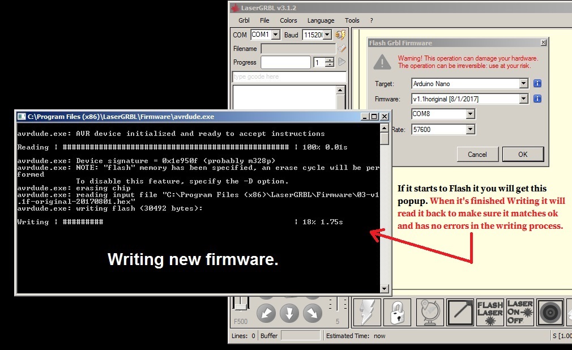Click the Lines: 0 status text
This screenshot has height=350, width=572.
pos(244,336)
